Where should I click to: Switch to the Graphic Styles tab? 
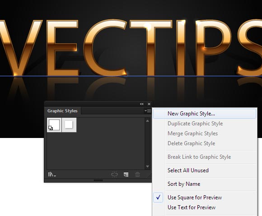point(62,111)
